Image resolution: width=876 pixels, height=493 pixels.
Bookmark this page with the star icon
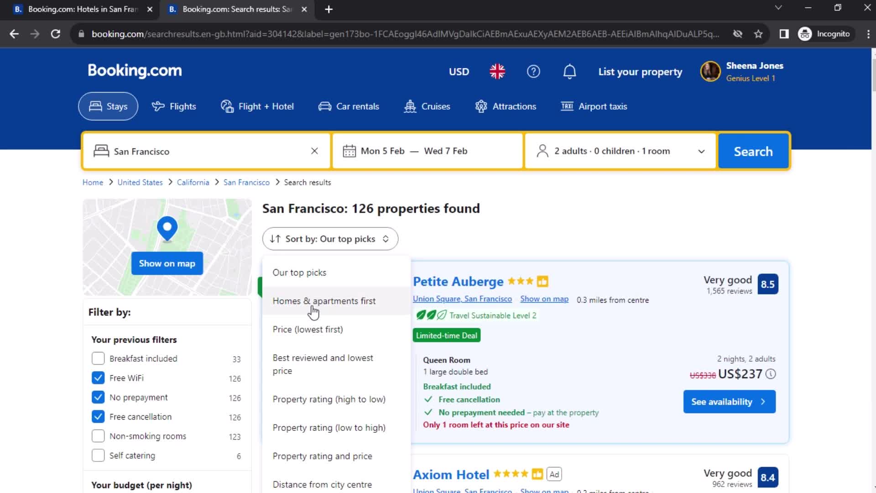(x=758, y=34)
